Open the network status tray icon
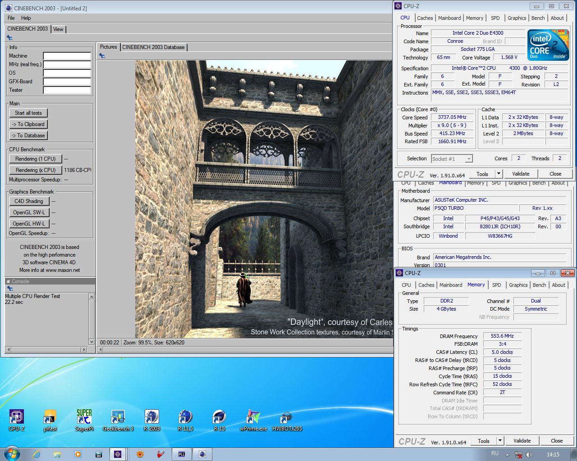Viewport: 577px width, 461px height. tap(518, 455)
